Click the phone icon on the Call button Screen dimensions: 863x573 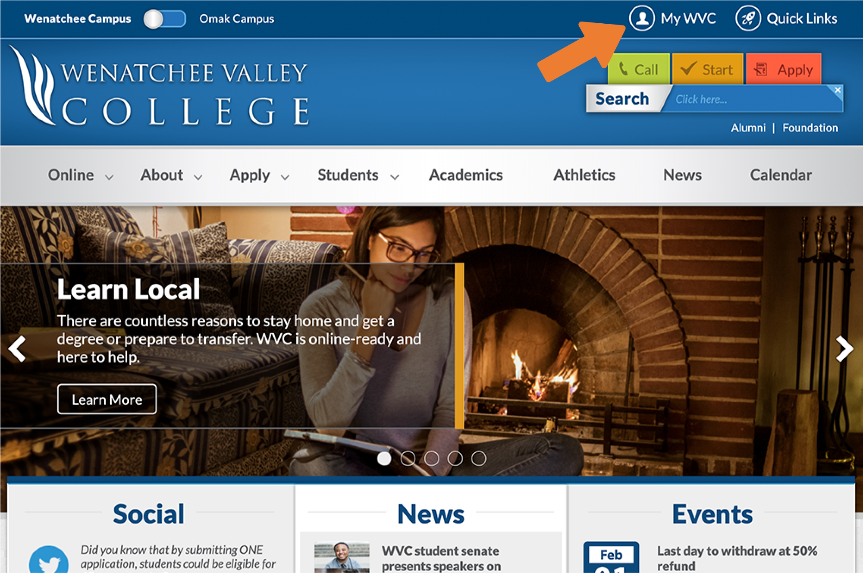coord(623,69)
